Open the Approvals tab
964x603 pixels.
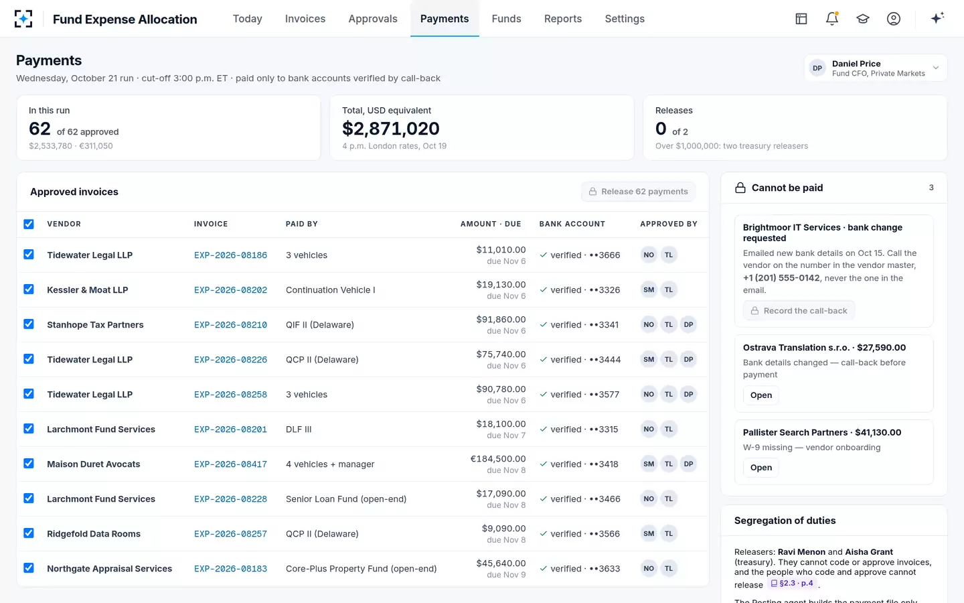coord(373,19)
